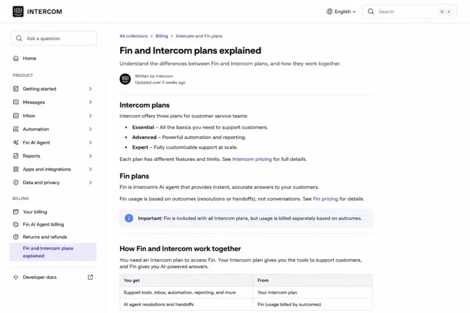
Task: Click the Automation icon
Action: (x=16, y=129)
